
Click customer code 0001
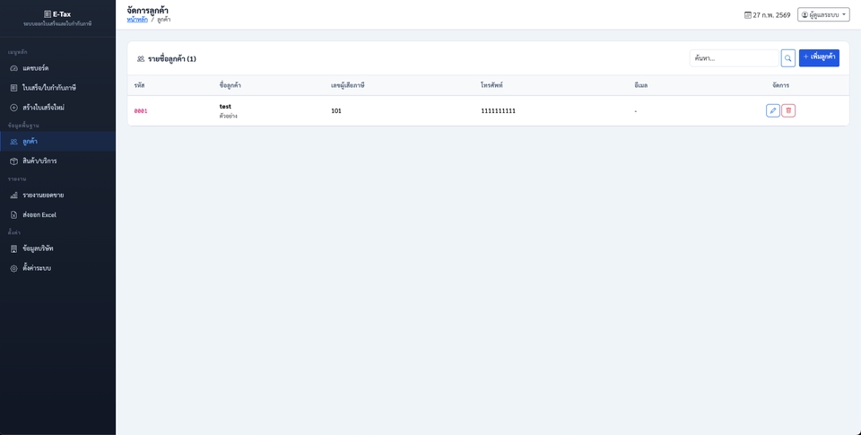click(x=141, y=111)
